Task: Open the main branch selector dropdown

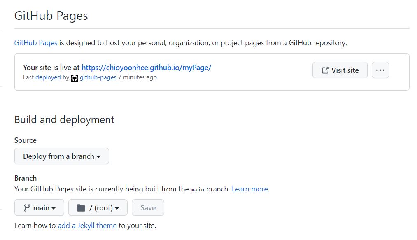Action: pos(40,207)
